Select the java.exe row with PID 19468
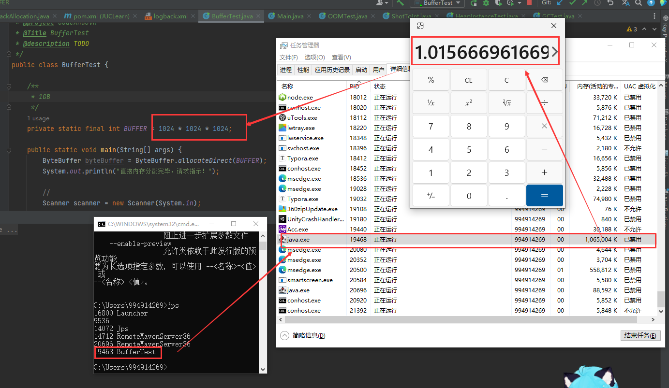This screenshot has width=669, height=388. (467, 240)
